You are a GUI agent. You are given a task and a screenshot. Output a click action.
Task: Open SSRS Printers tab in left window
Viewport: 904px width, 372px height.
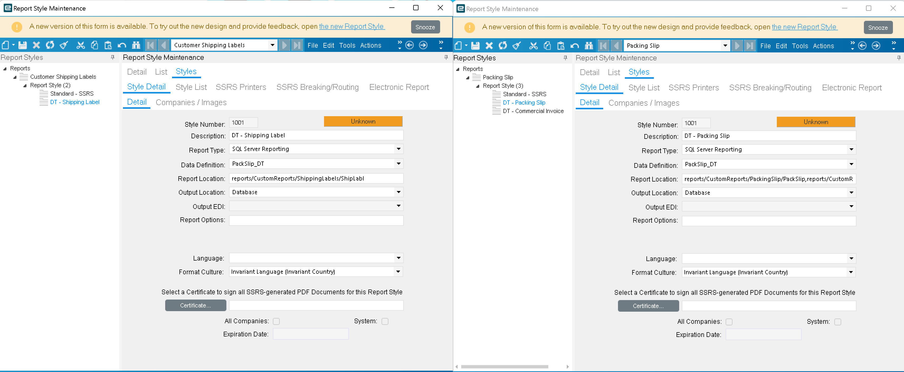[241, 87]
